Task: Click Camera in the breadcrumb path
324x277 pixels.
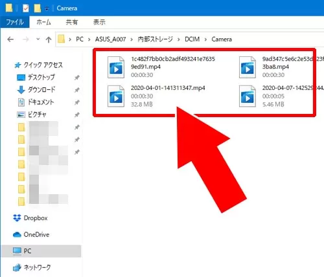Action: [x=222, y=39]
